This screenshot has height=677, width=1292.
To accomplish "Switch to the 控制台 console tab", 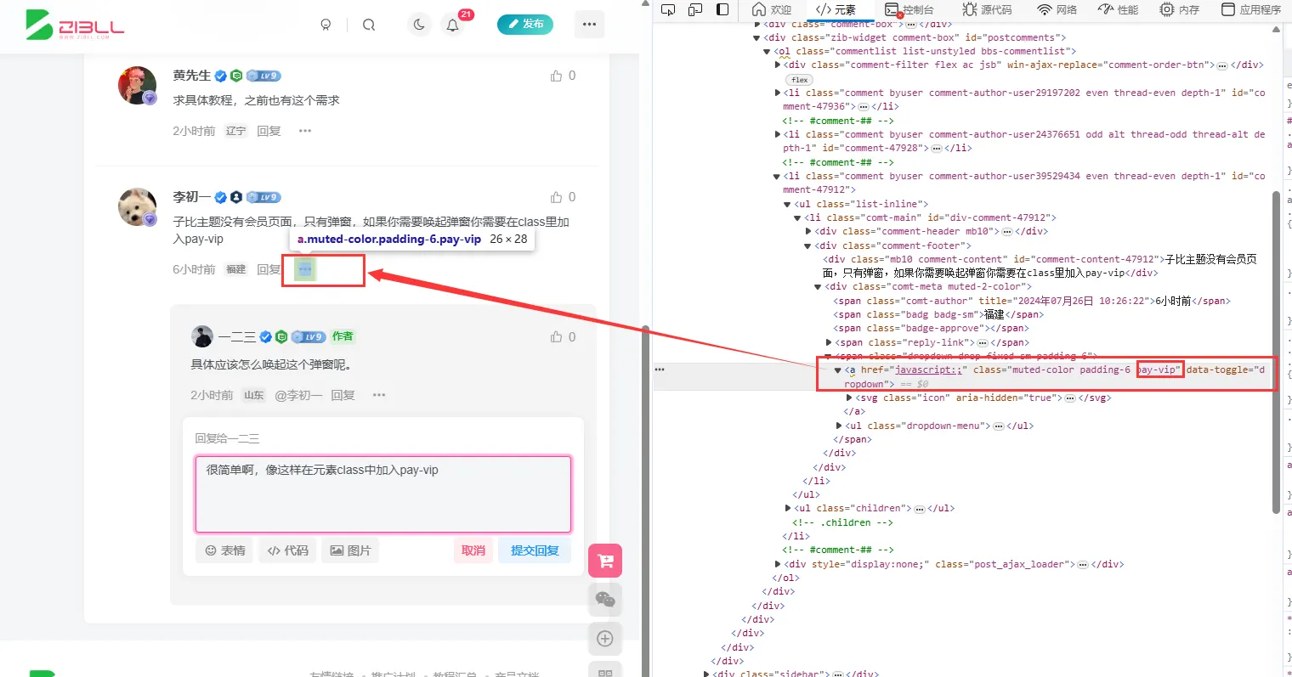I will pyautogui.click(x=909, y=9).
